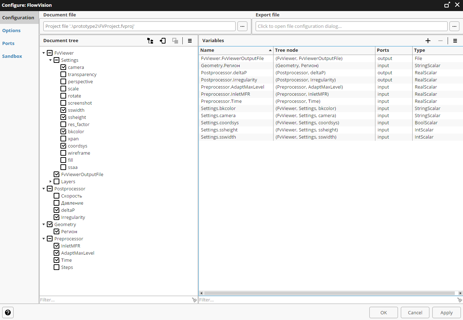This screenshot has width=463, height=320.
Task: Collapse the Geometry tree node
Action: (x=44, y=224)
